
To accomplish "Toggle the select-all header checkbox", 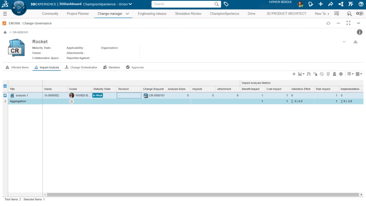I will point(5,86).
